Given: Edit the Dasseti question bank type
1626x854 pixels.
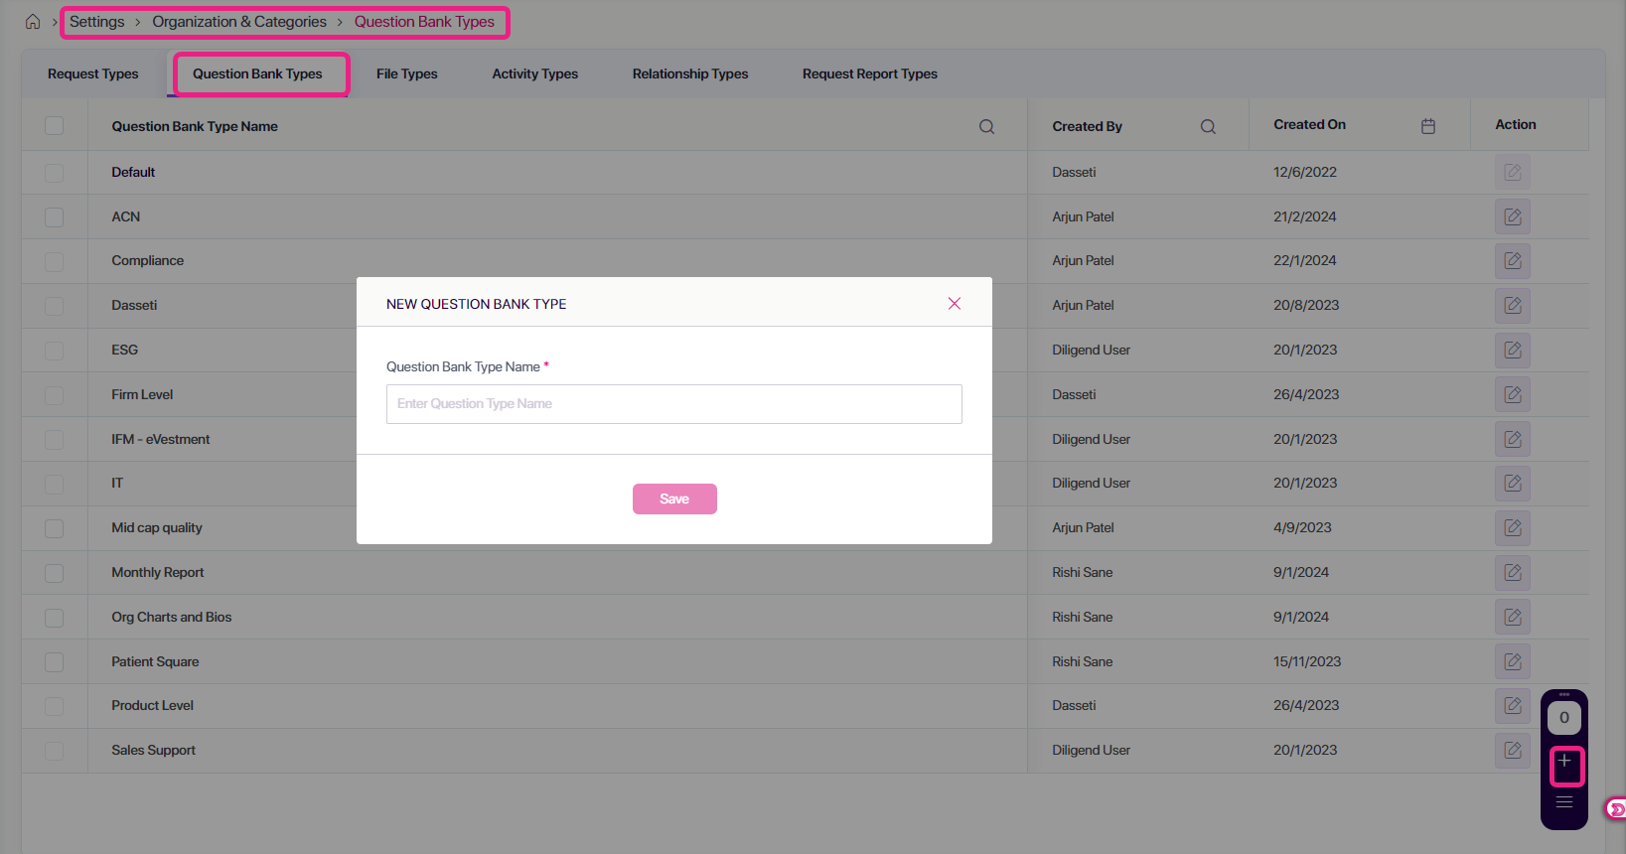Looking at the screenshot, I should coord(1513,306).
